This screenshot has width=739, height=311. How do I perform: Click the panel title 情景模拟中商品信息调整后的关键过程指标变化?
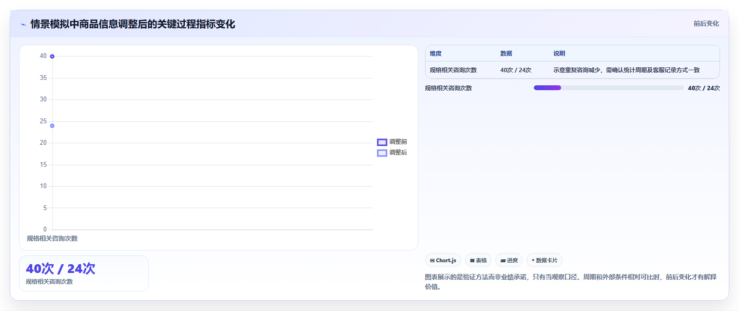(133, 24)
